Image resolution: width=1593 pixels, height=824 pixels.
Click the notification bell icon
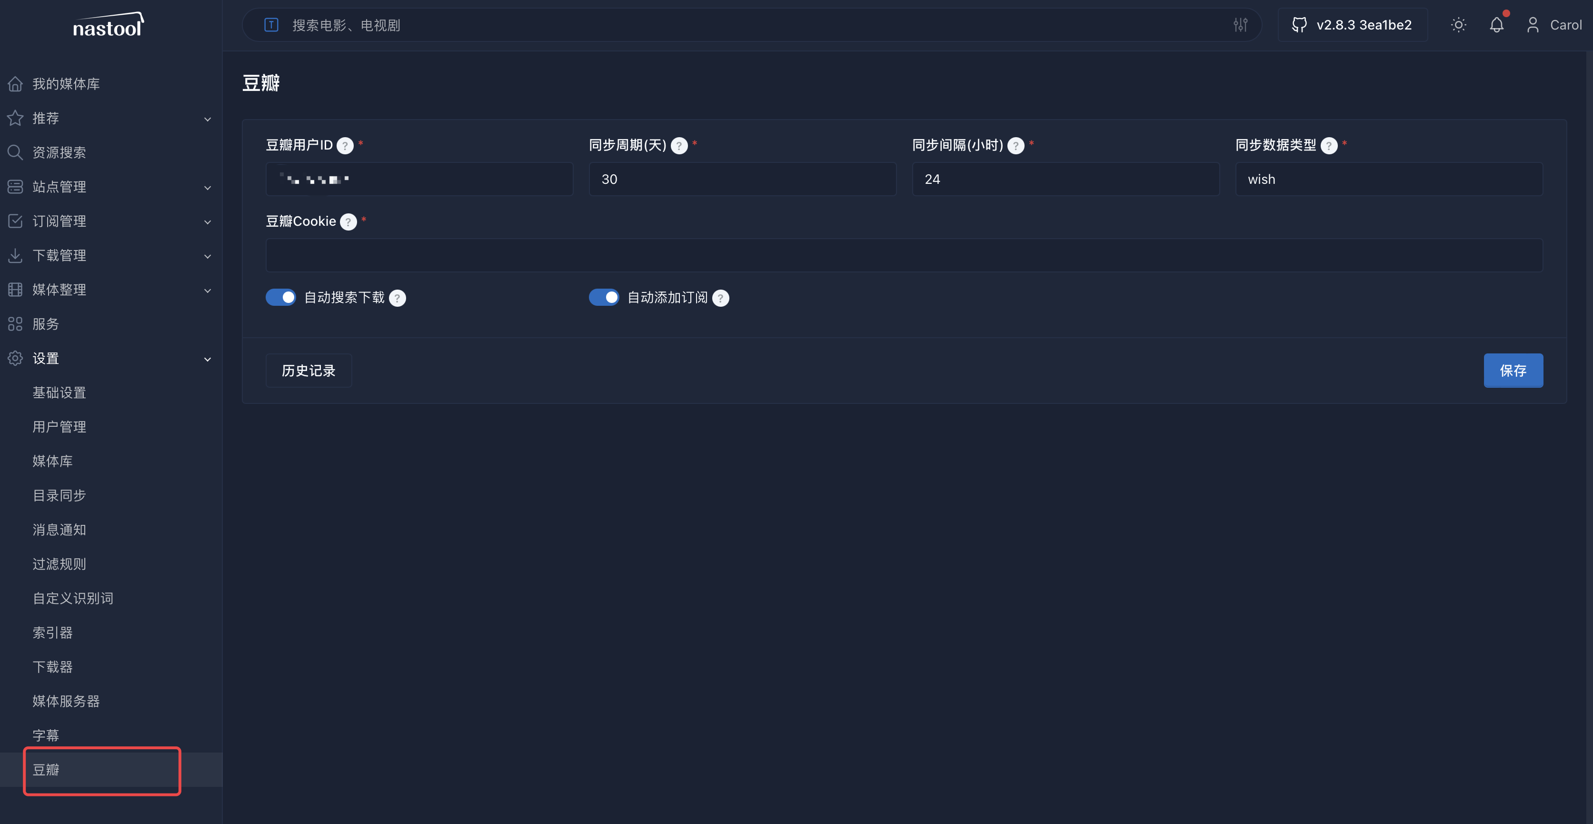click(x=1496, y=25)
